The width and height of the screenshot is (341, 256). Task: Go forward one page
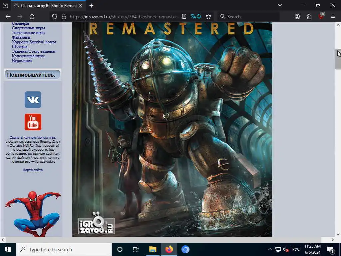[x=20, y=17]
